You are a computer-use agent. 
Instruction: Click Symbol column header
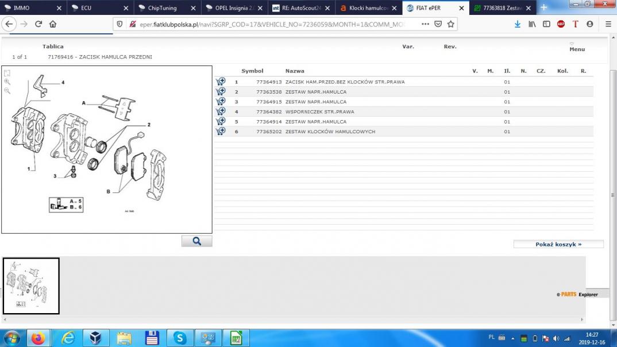tap(252, 71)
